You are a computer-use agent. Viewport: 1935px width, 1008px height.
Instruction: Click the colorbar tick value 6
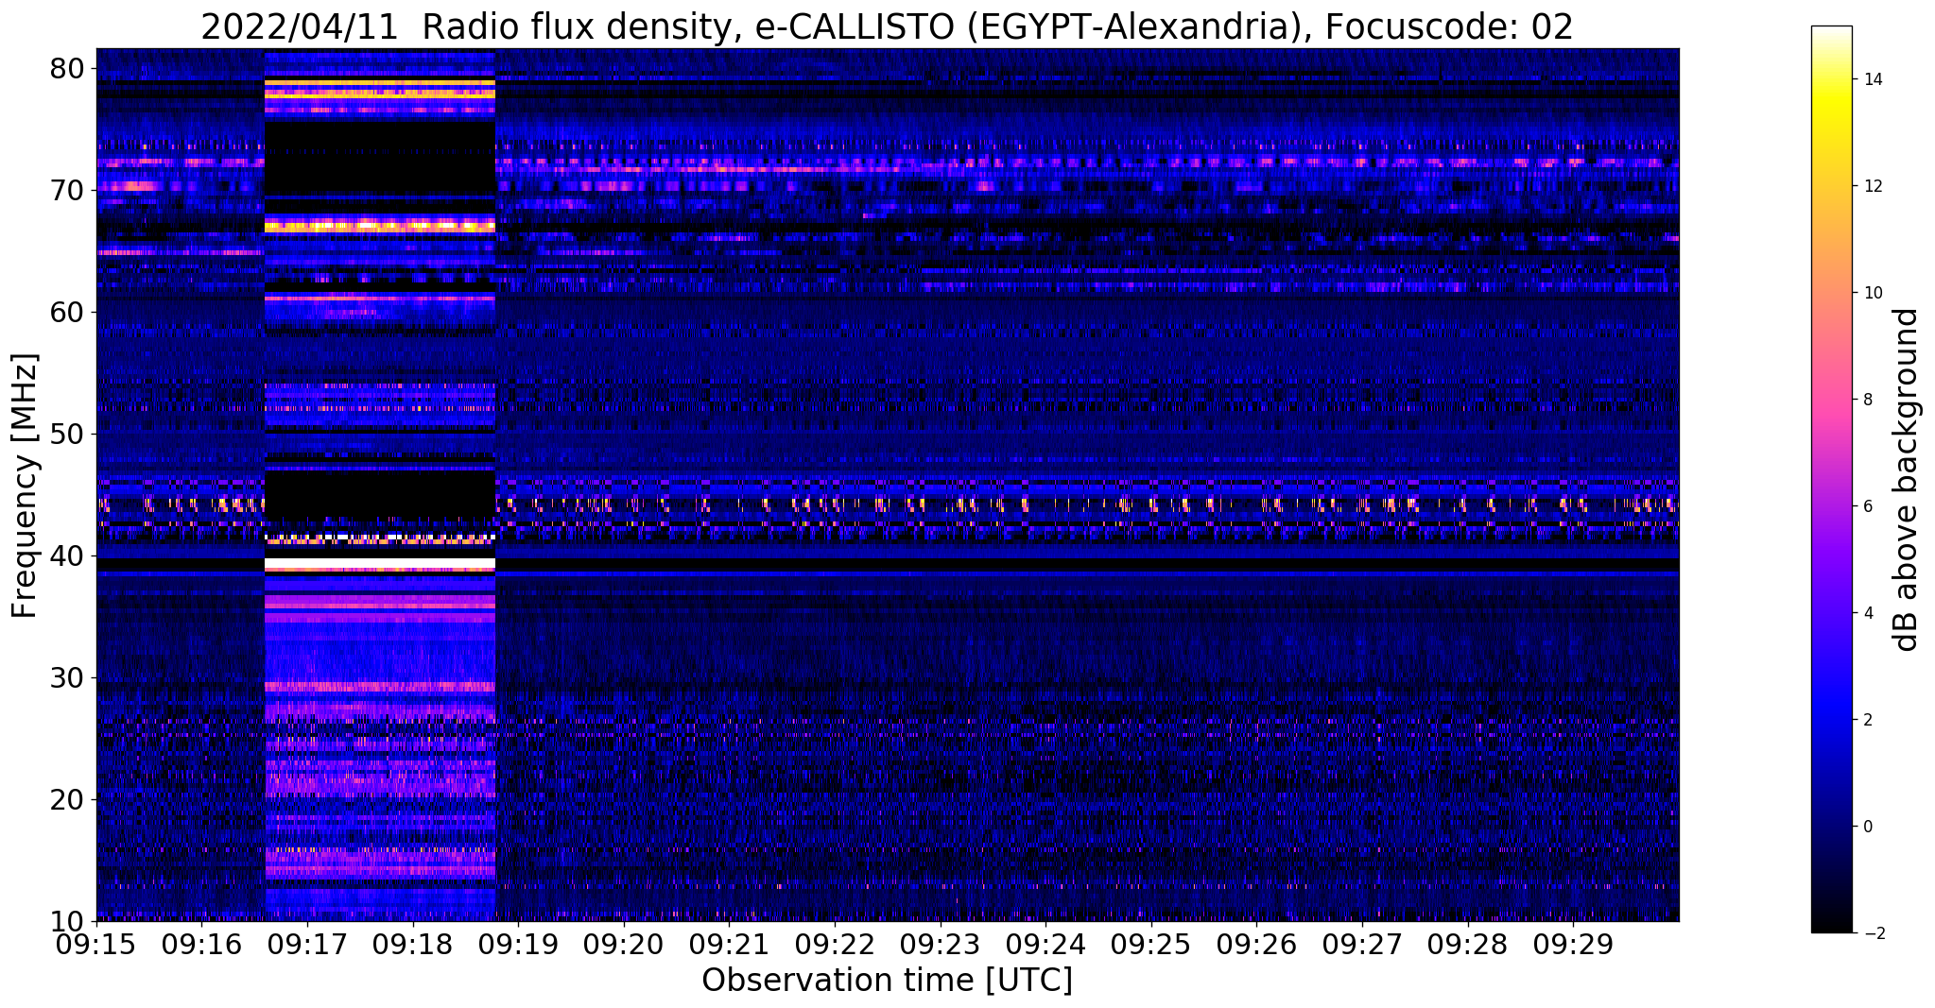pos(1867,506)
